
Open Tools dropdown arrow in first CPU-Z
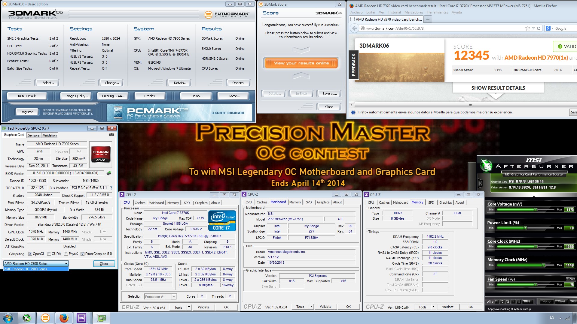click(189, 307)
